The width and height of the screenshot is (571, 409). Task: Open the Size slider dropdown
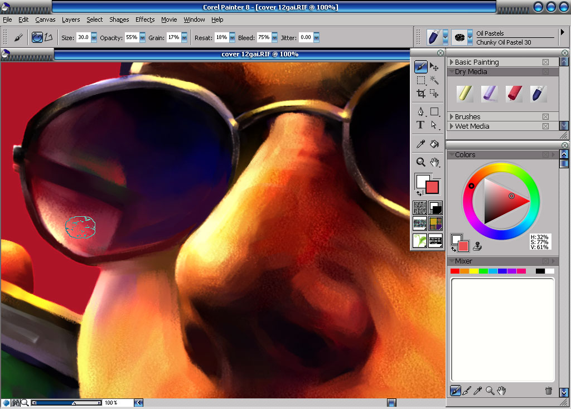pyautogui.click(x=94, y=37)
